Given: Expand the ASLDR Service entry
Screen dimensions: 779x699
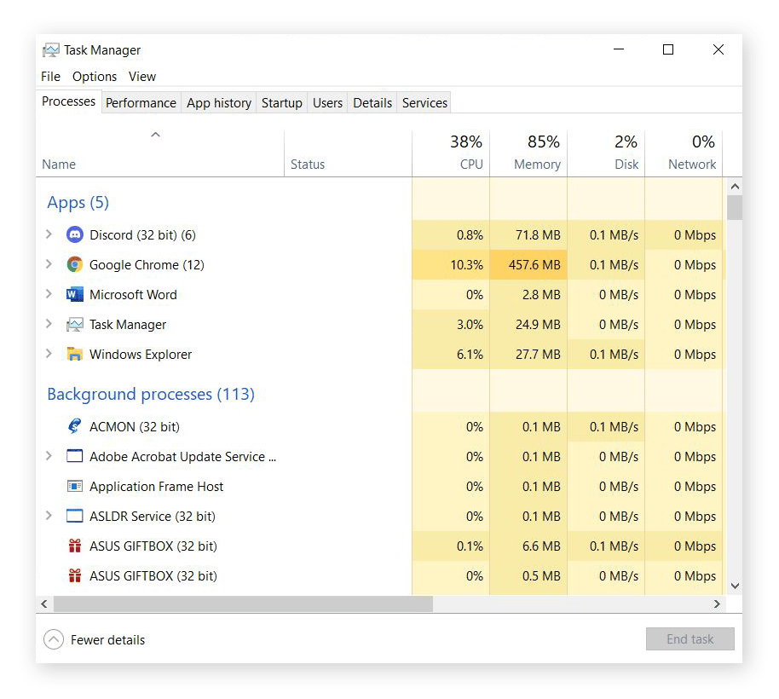Looking at the screenshot, I should (x=49, y=516).
